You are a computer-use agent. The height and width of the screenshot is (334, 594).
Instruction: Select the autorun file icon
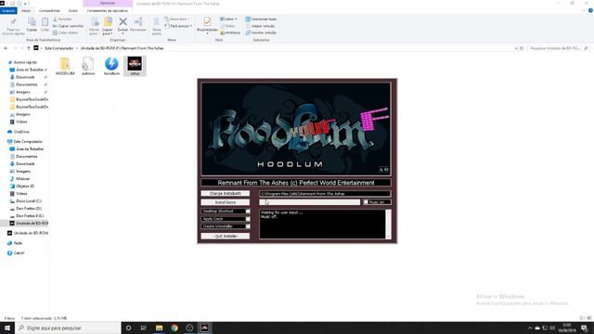pyautogui.click(x=88, y=66)
